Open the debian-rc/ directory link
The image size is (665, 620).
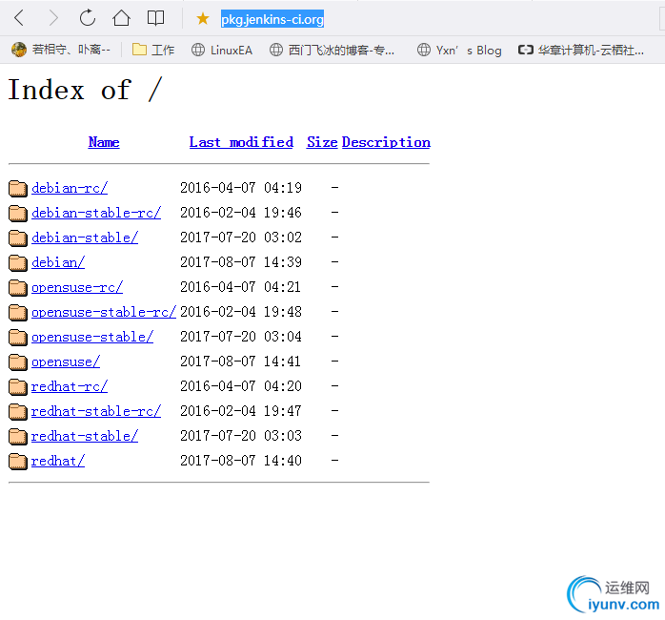pos(70,188)
